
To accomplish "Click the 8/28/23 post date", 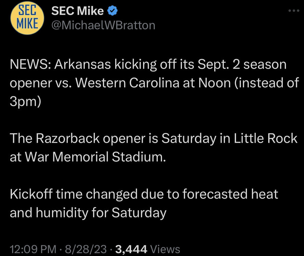I will 88,249.
